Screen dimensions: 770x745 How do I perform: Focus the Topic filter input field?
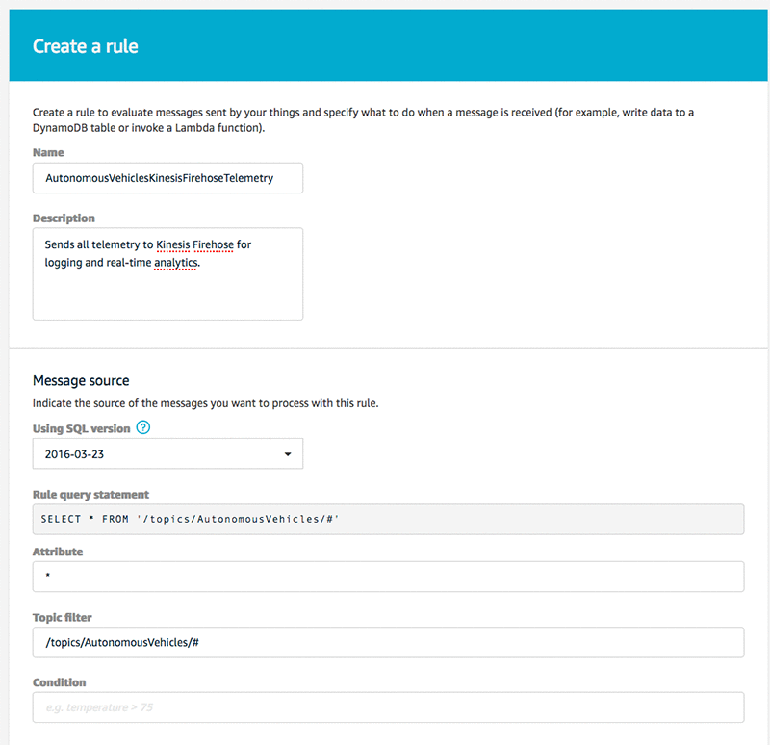(x=388, y=642)
